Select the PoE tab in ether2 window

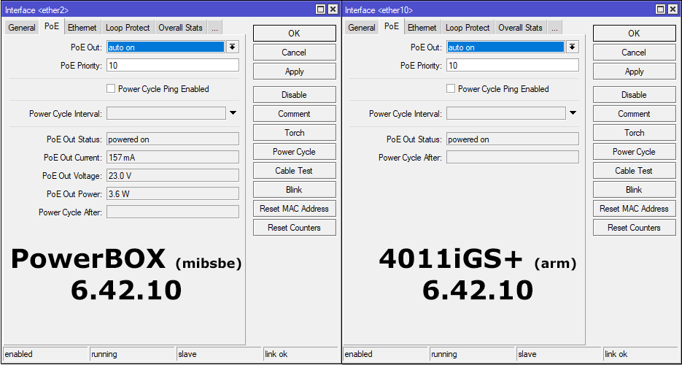[51, 26]
